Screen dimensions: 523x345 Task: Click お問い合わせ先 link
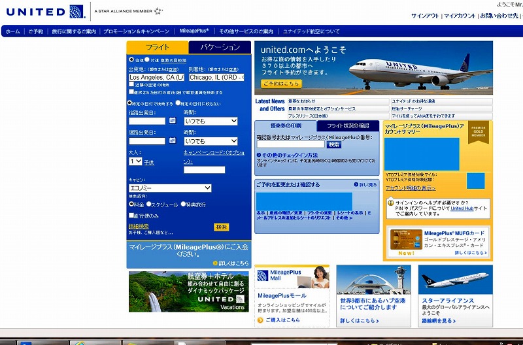tap(499, 16)
